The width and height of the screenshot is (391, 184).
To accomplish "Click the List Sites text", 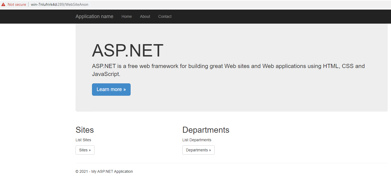I will tap(83, 140).
